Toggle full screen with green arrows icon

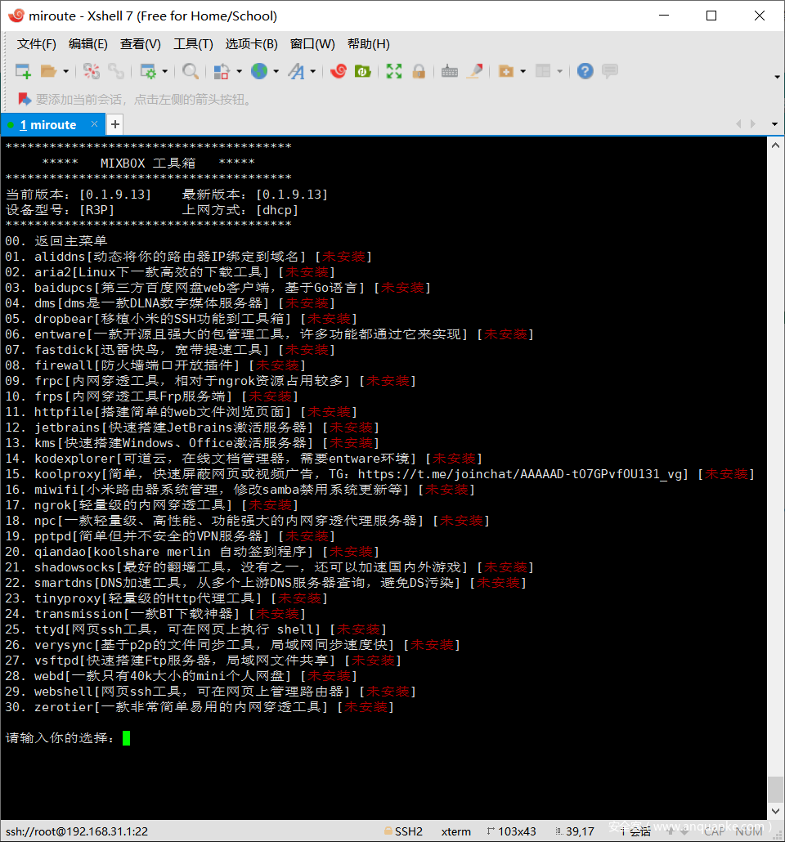[394, 71]
